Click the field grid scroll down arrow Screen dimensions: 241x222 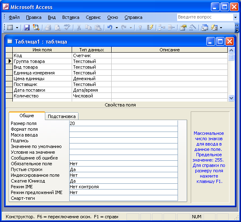(x=231, y=98)
